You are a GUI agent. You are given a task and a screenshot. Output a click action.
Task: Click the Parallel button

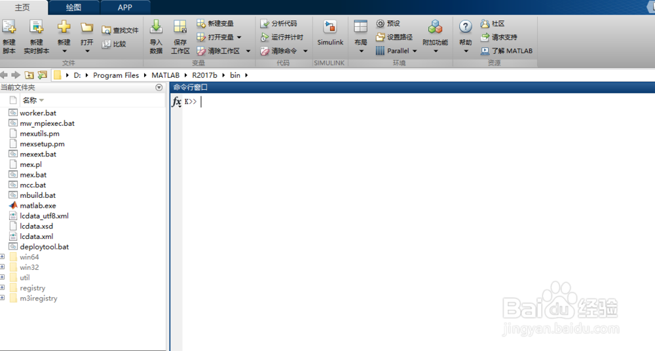(x=392, y=51)
